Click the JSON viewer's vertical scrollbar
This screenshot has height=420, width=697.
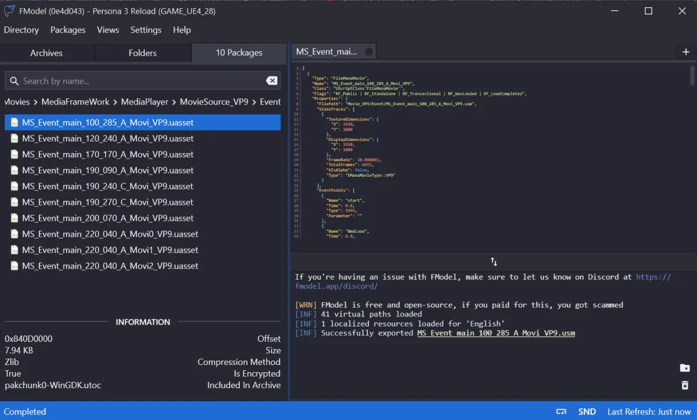[692, 75]
